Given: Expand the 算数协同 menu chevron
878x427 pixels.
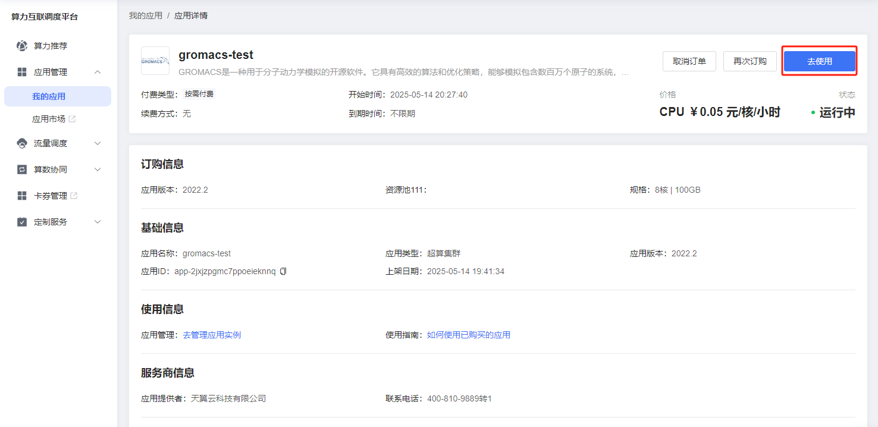Looking at the screenshot, I should pos(98,169).
